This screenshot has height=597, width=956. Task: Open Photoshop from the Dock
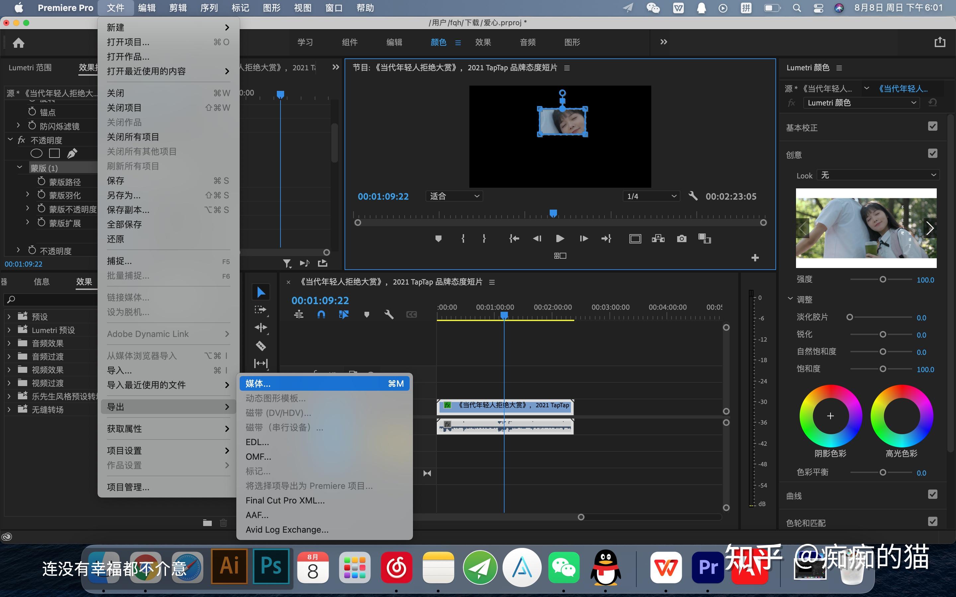click(x=271, y=566)
